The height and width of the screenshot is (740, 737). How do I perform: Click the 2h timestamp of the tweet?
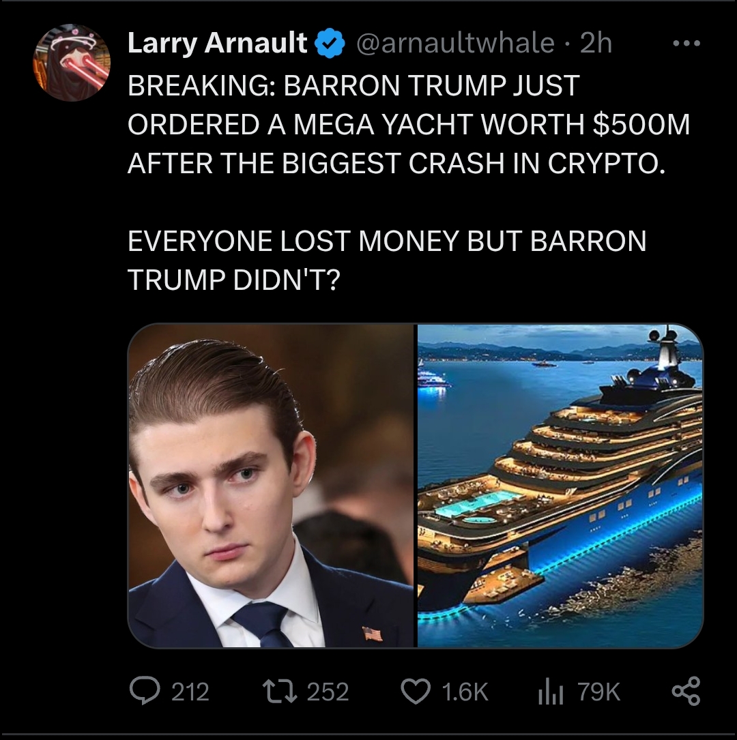(596, 44)
